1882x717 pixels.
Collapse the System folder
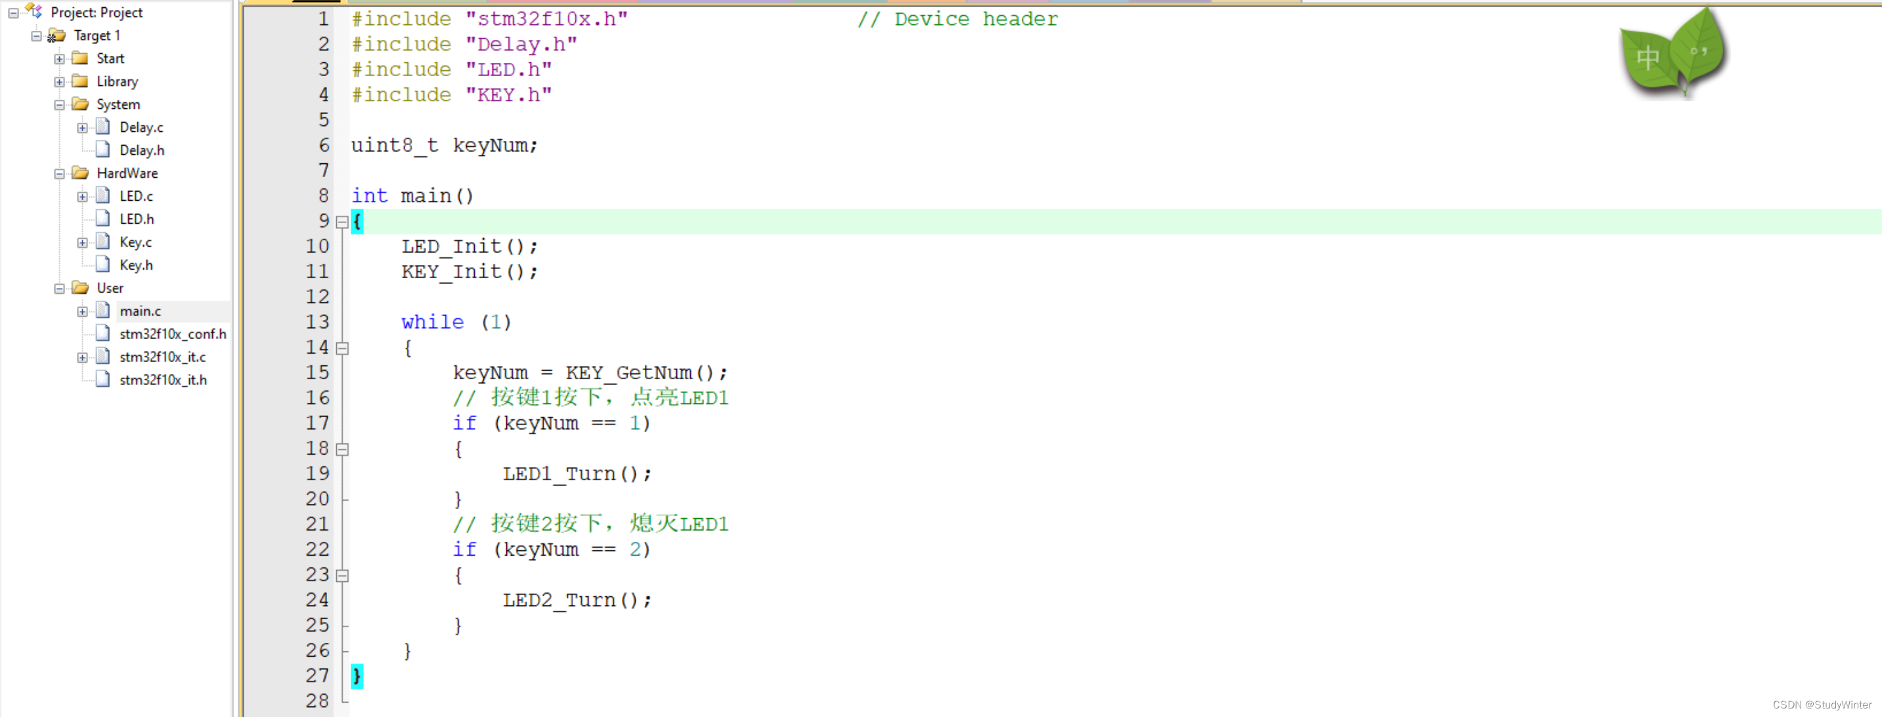click(59, 104)
